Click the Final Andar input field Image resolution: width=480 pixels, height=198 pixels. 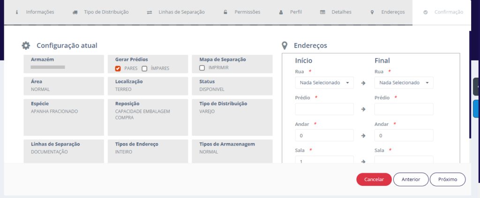(x=404, y=135)
